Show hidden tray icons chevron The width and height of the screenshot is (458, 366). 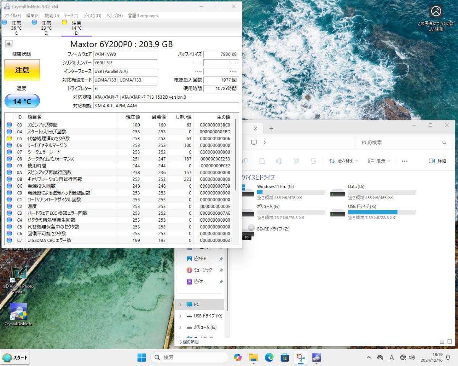tap(369, 358)
